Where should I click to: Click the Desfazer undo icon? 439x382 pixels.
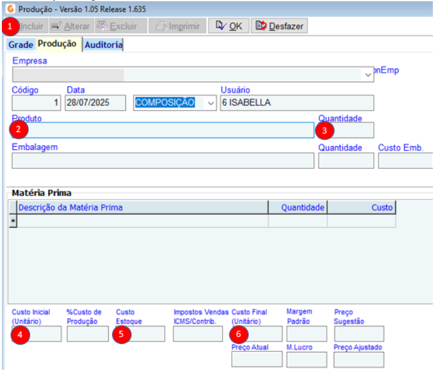[261, 26]
